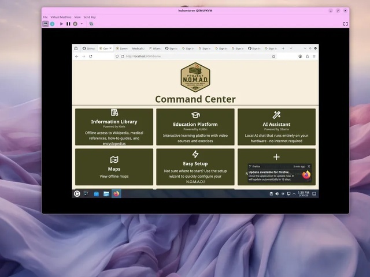
Task: Click the Education Platform graduation cap icon
Action: click(x=195, y=115)
